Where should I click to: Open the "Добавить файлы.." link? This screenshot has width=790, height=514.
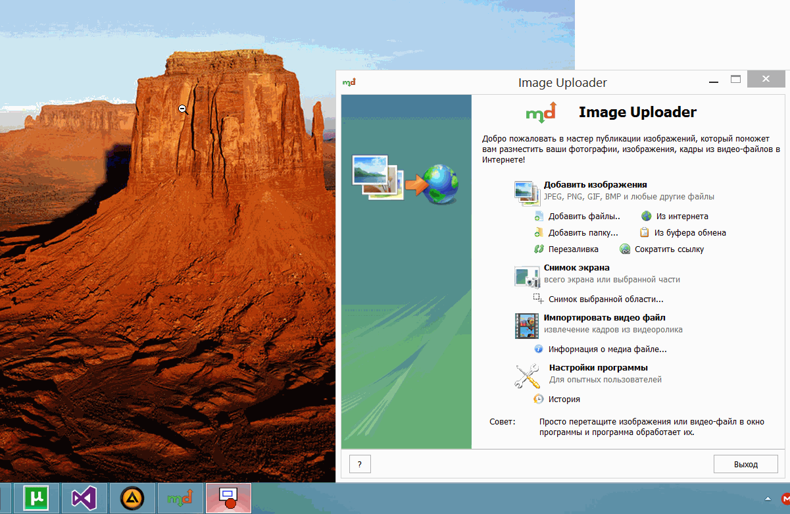point(584,217)
